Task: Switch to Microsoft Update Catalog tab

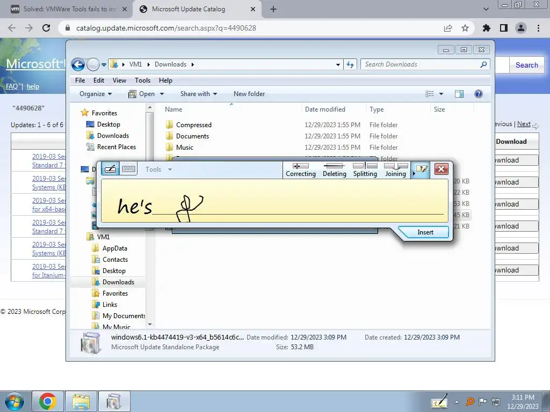Action: pyautogui.click(x=197, y=9)
